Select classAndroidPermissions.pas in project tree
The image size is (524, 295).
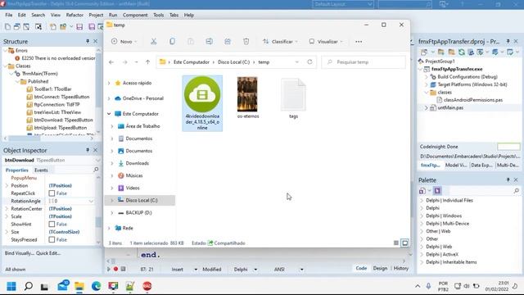click(x=473, y=100)
